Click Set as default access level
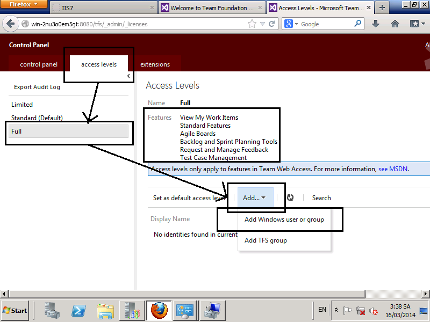Screen dimensions: 430x322 pos(189,197)
